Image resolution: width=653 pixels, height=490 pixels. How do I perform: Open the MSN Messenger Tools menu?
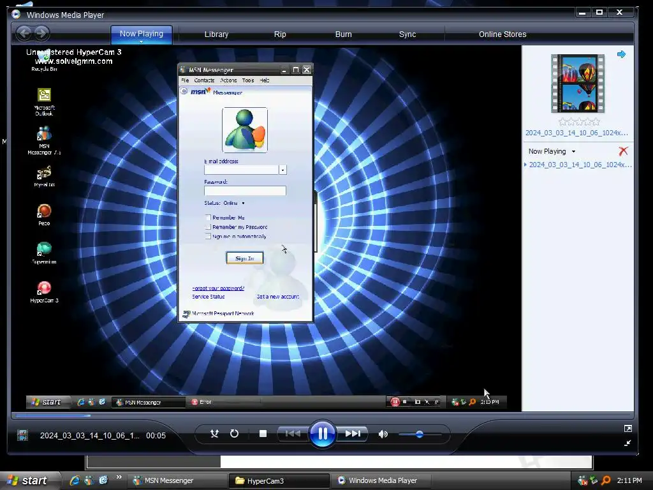click(x=248, y=80)
